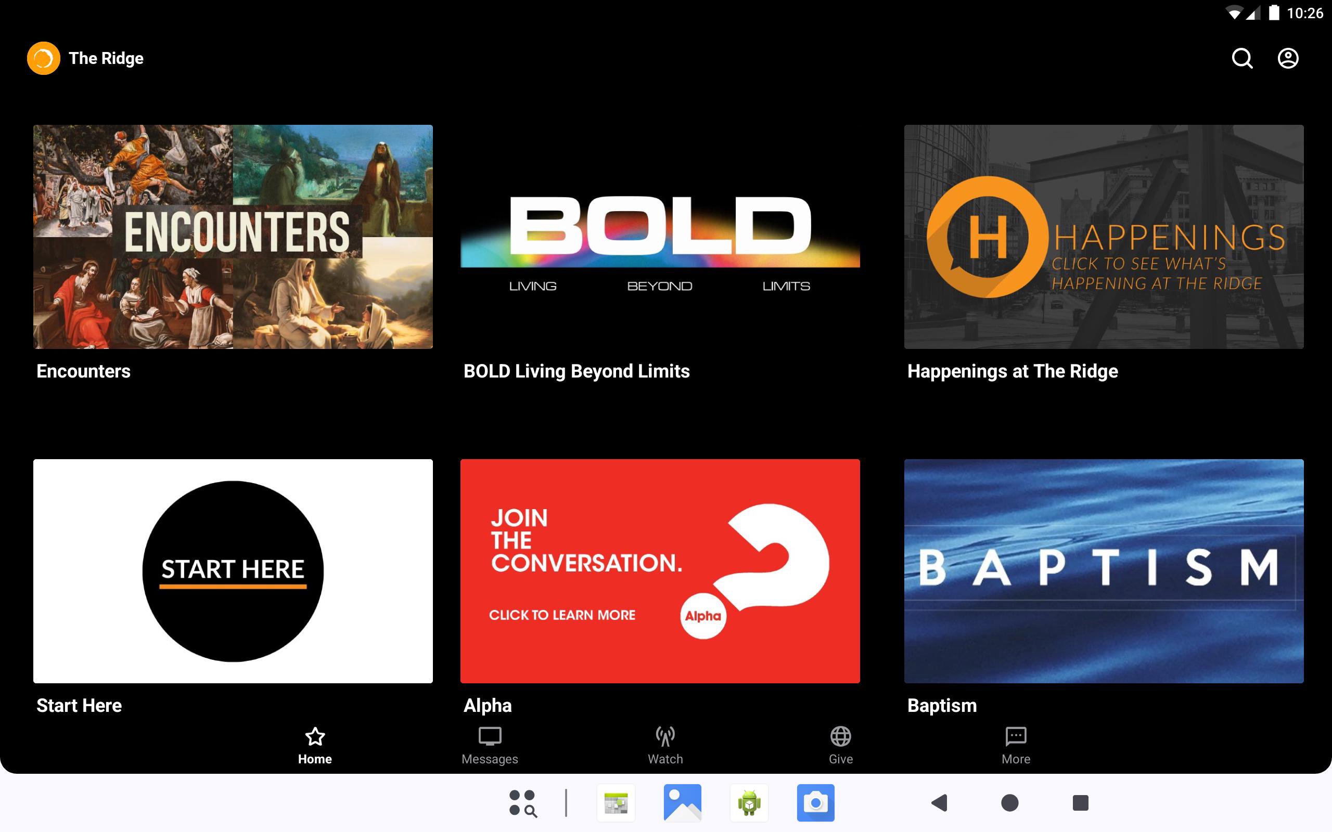Open the Happenings banner image

point(1104,237)
